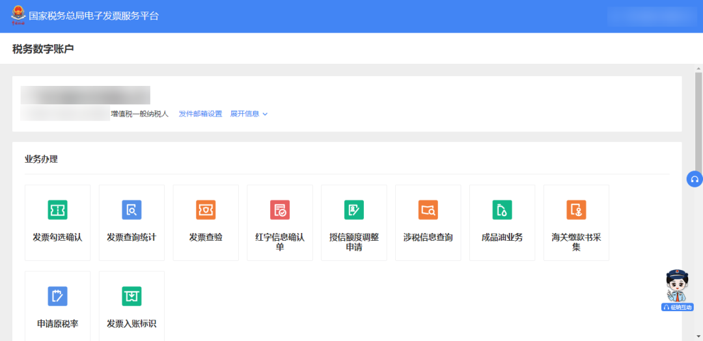Click the tax bureau emblem logo

(18, 15)
